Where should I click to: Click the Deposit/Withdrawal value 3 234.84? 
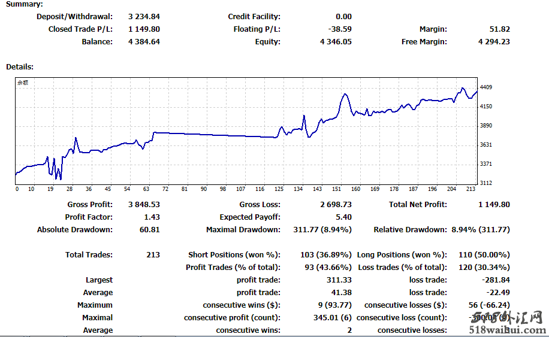coord(144,17)
